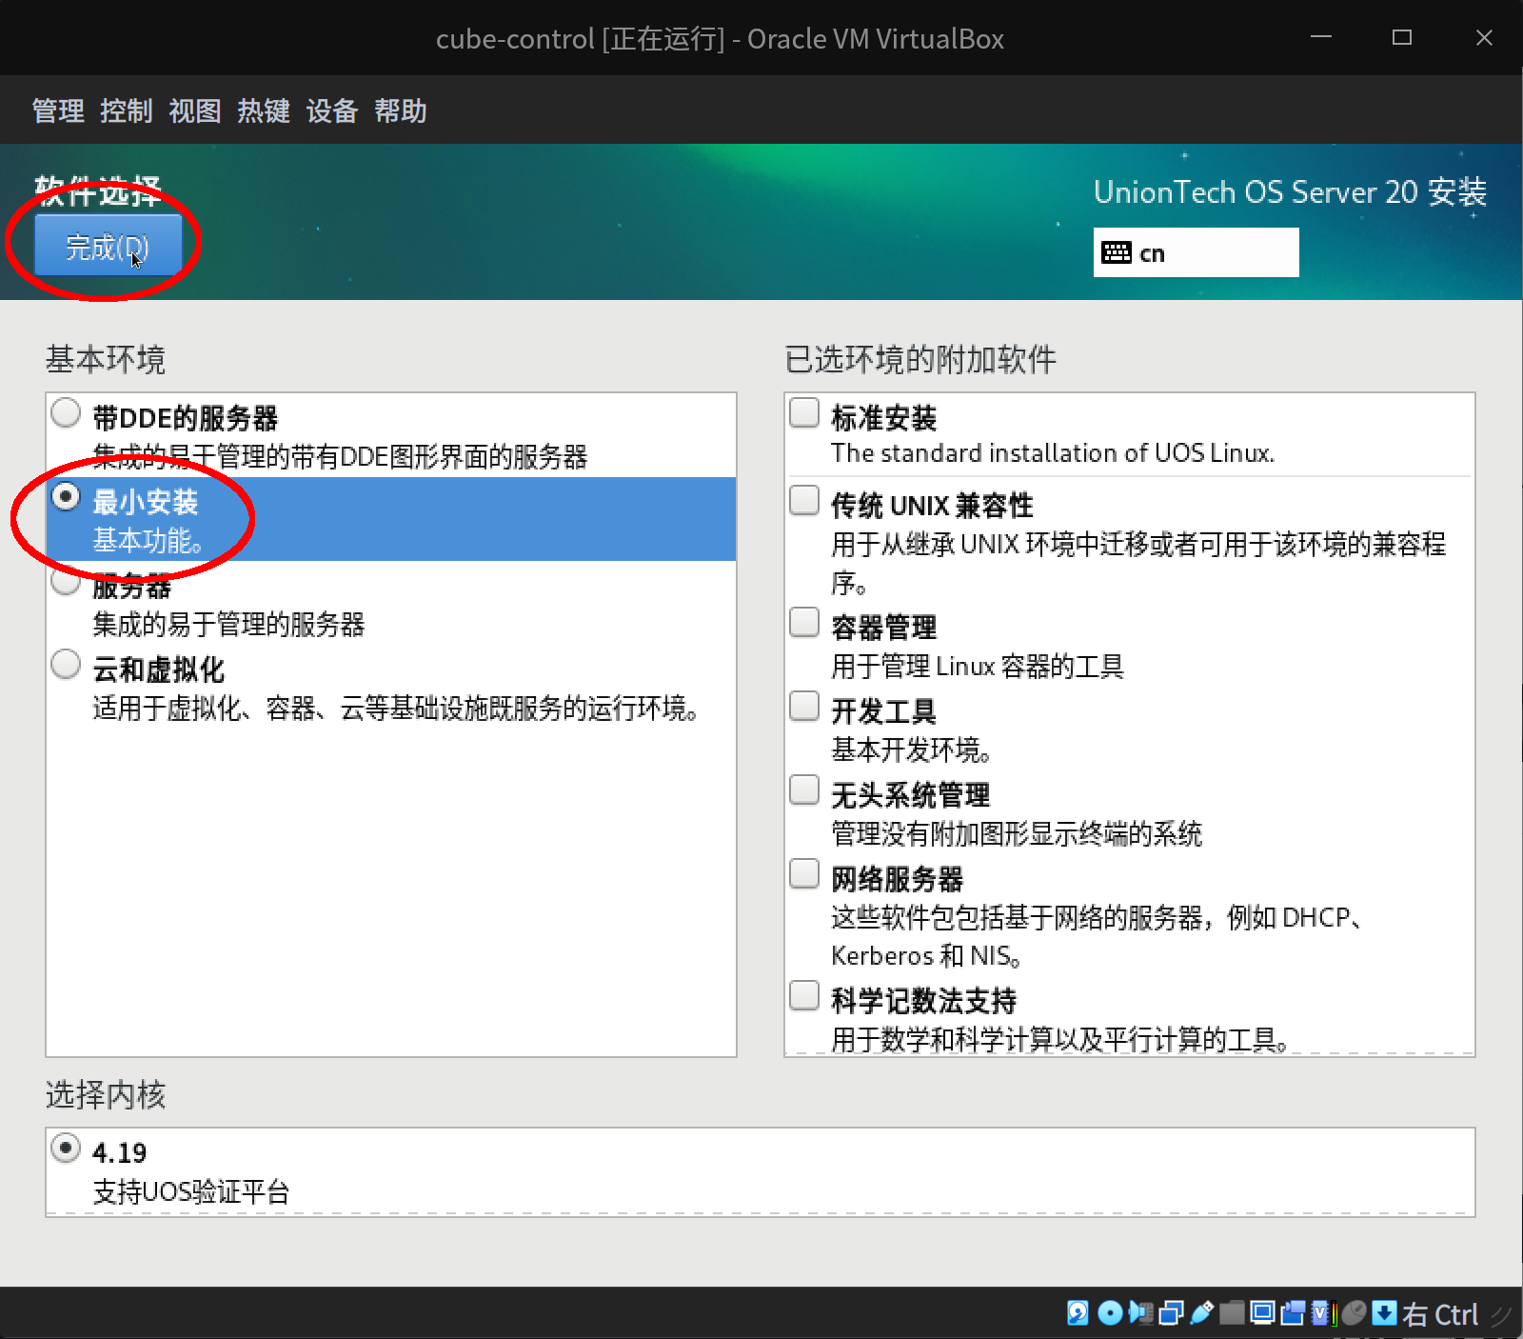
Task: Select kernel version 4.19
Action: [x=65, y=1149]
